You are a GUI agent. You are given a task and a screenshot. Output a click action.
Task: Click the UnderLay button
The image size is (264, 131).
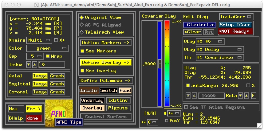click(92, 100)
